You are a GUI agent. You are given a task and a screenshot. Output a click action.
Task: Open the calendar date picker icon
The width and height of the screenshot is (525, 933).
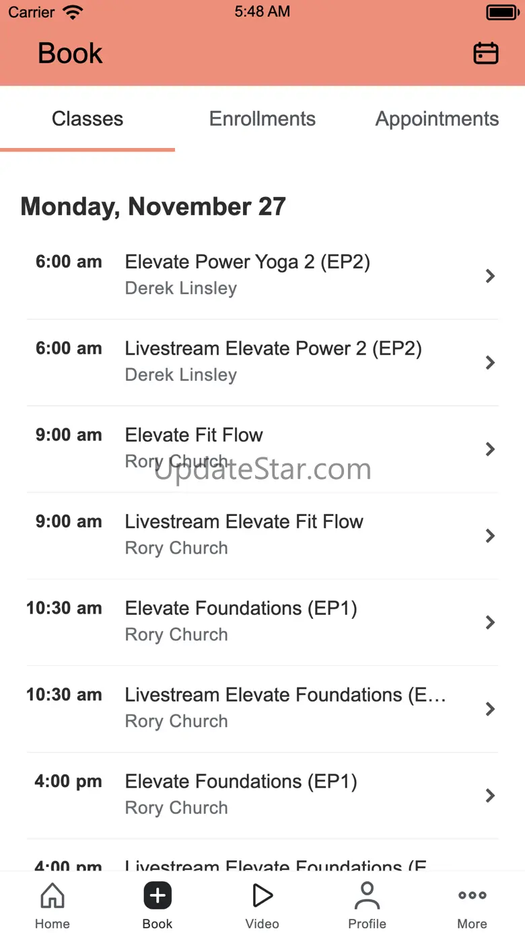[x=485, y=53]
